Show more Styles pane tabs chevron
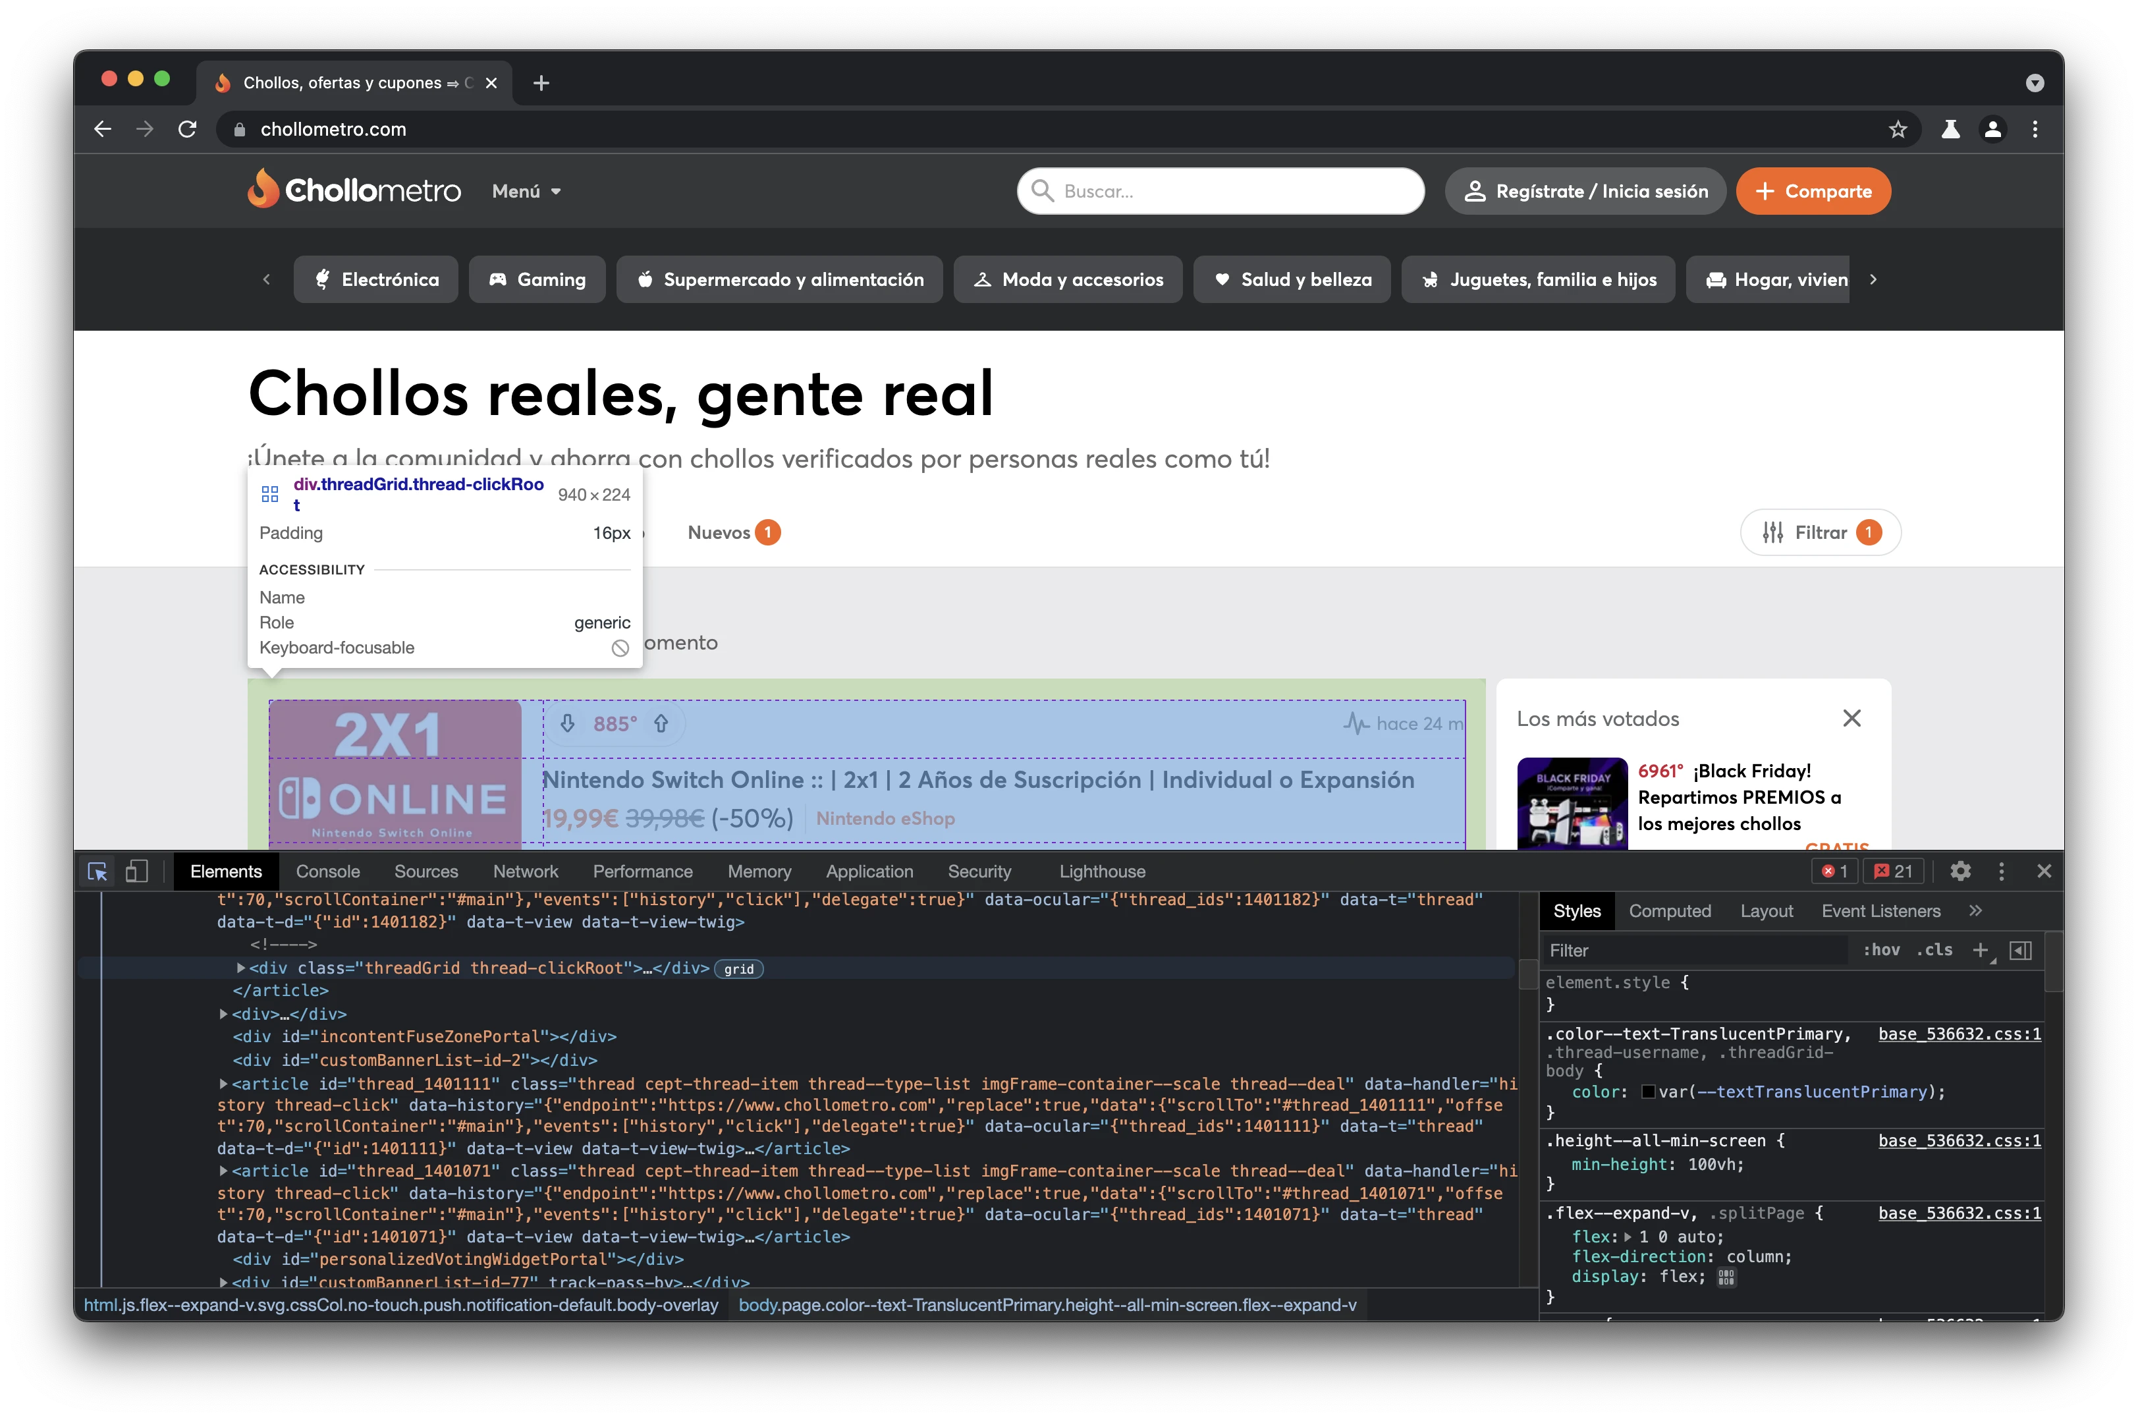2138x1419 pixels. [x=1975, y=911]
